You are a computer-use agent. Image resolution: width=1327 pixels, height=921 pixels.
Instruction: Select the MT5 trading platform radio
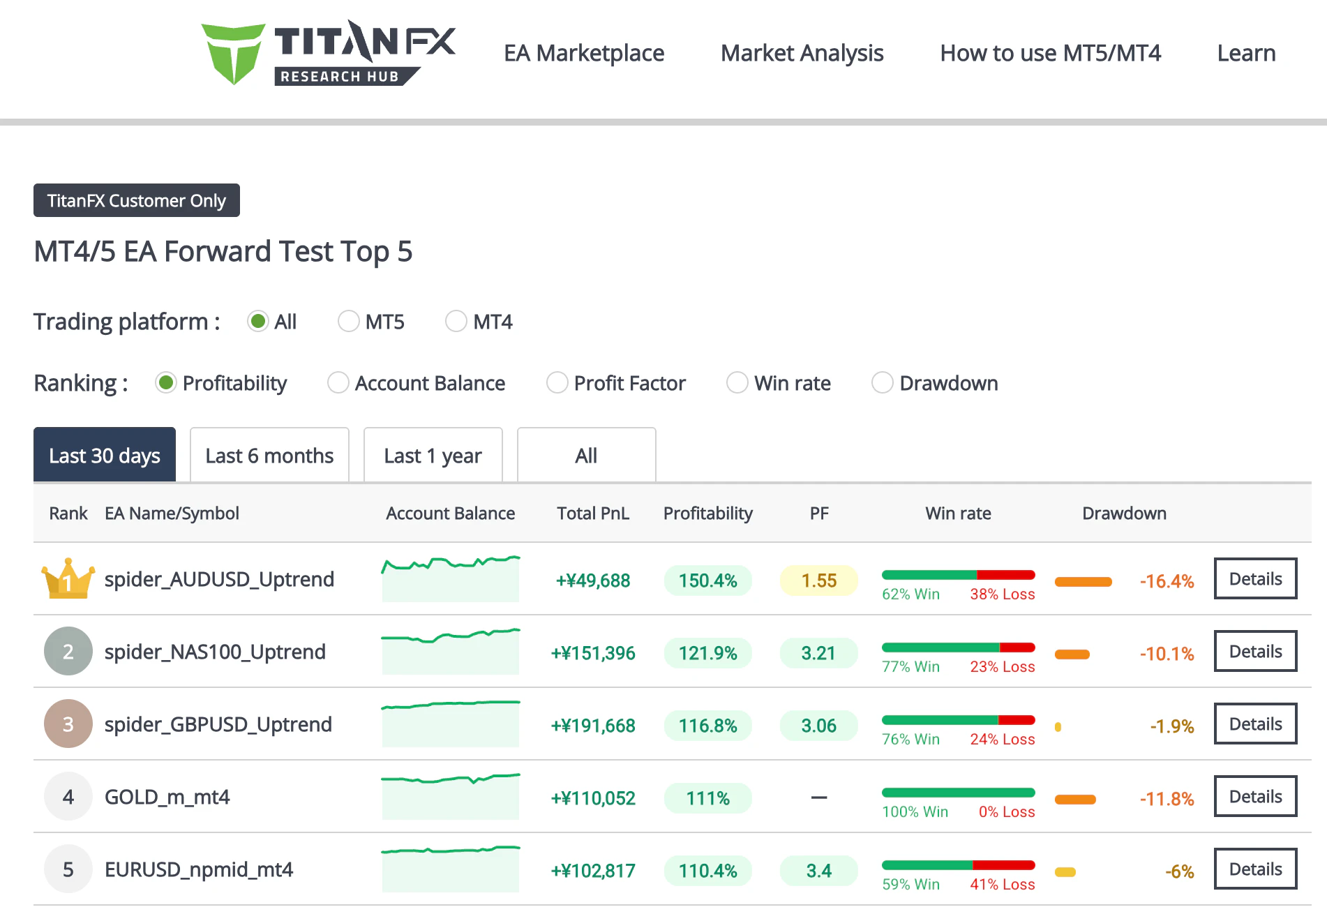point(348,322)
